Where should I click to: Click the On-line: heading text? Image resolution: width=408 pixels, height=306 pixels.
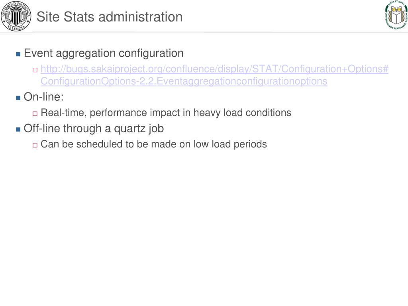(x=44, y=97)
